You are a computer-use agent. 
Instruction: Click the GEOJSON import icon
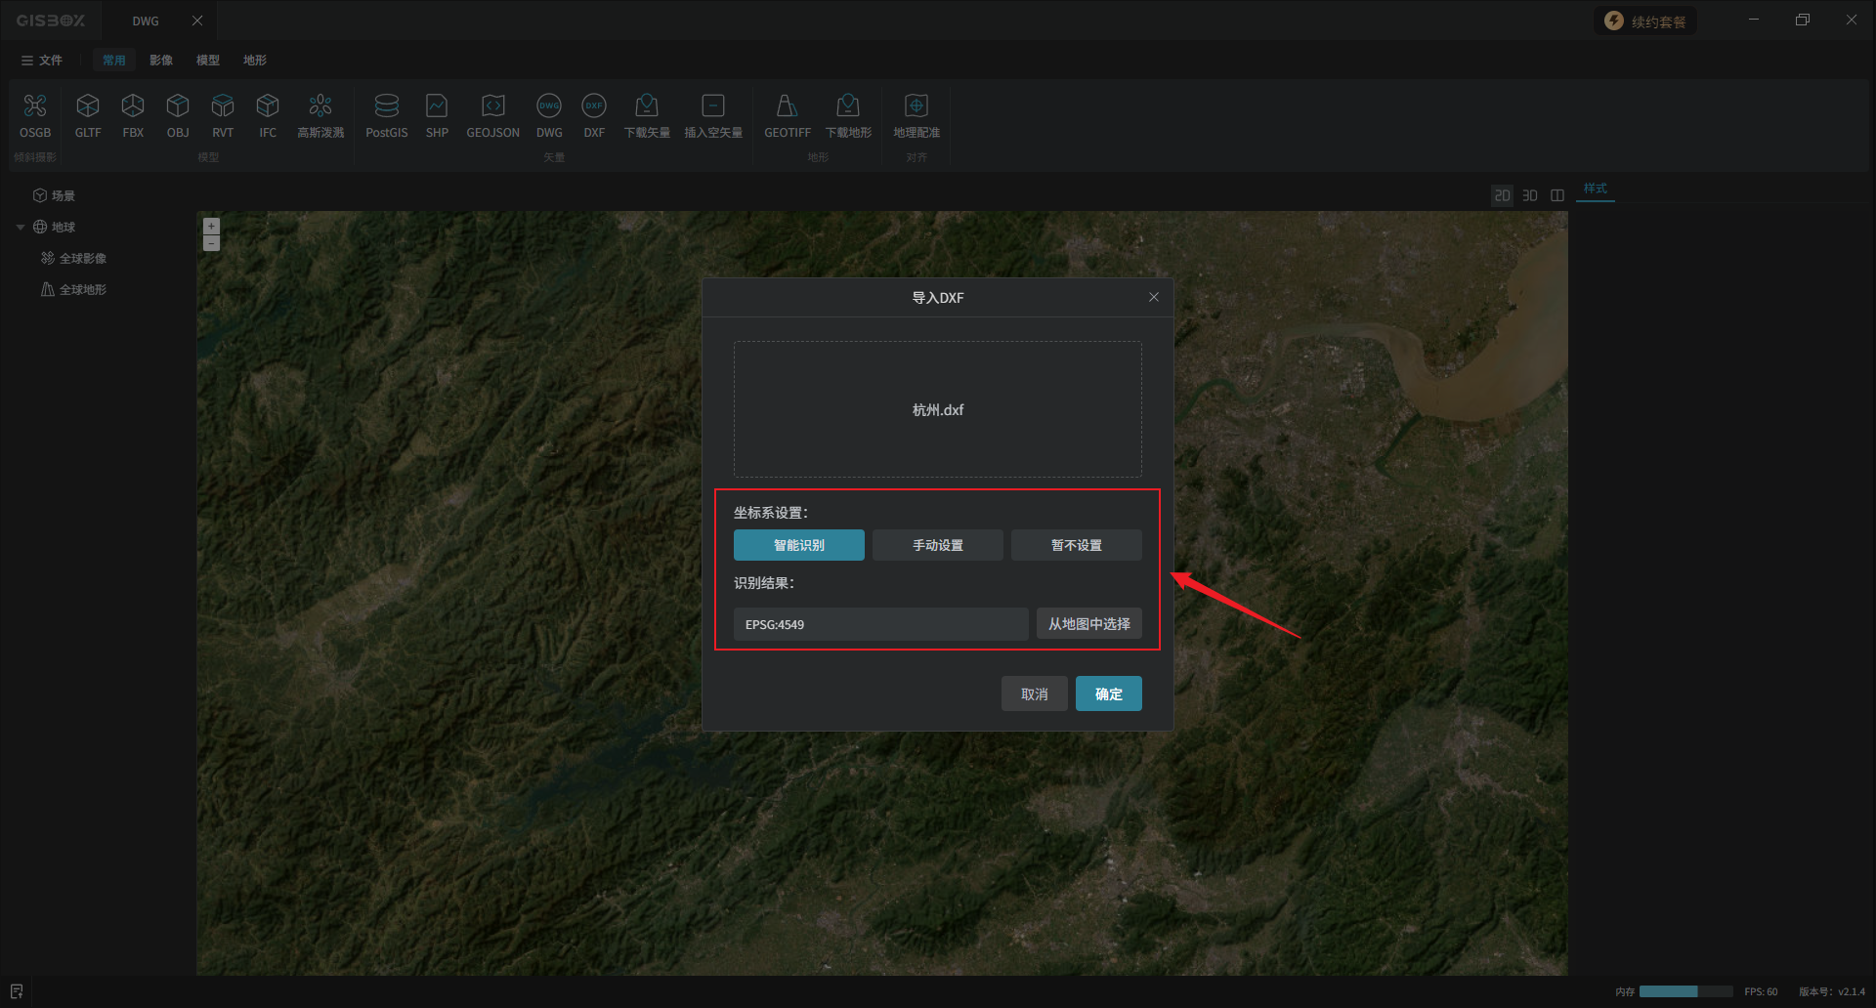492,106
